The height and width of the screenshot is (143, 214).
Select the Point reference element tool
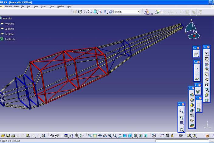[197, 68]
